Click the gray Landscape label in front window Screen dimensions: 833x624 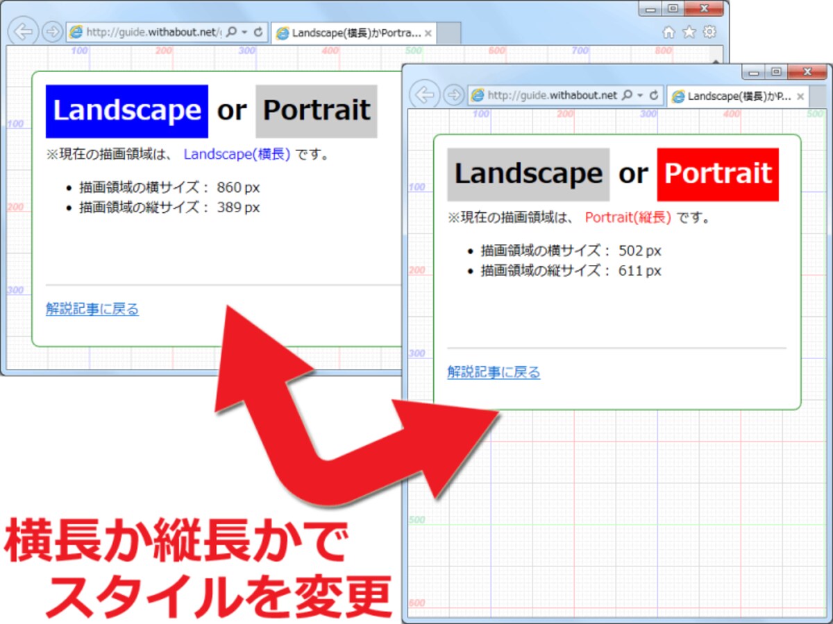[528, 174]
